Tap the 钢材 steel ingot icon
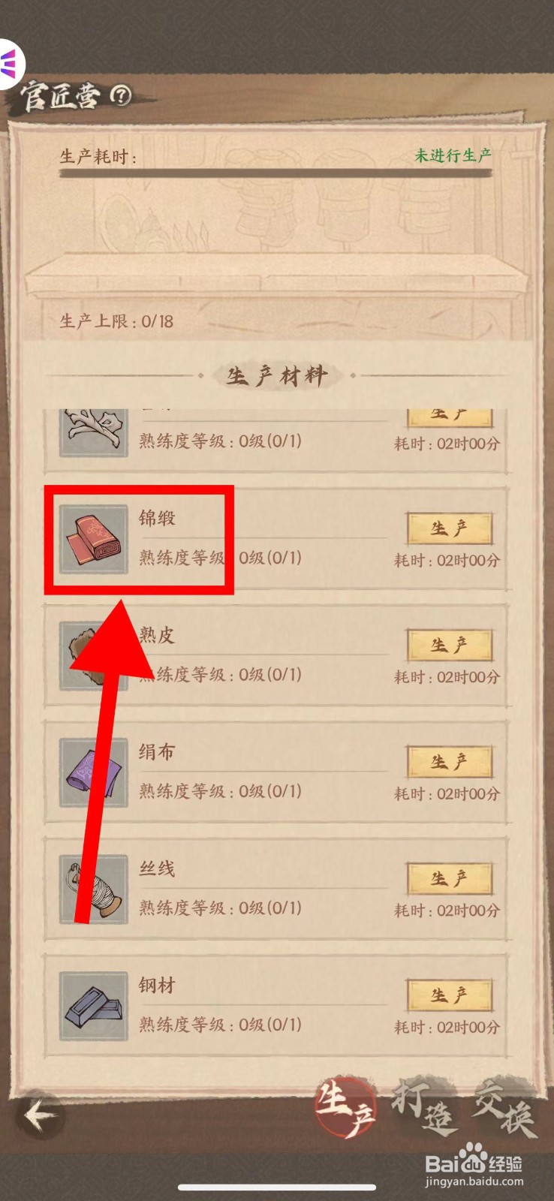Image resolution: width=554 pixels, height=1201 pixels. pos(94,1006)
